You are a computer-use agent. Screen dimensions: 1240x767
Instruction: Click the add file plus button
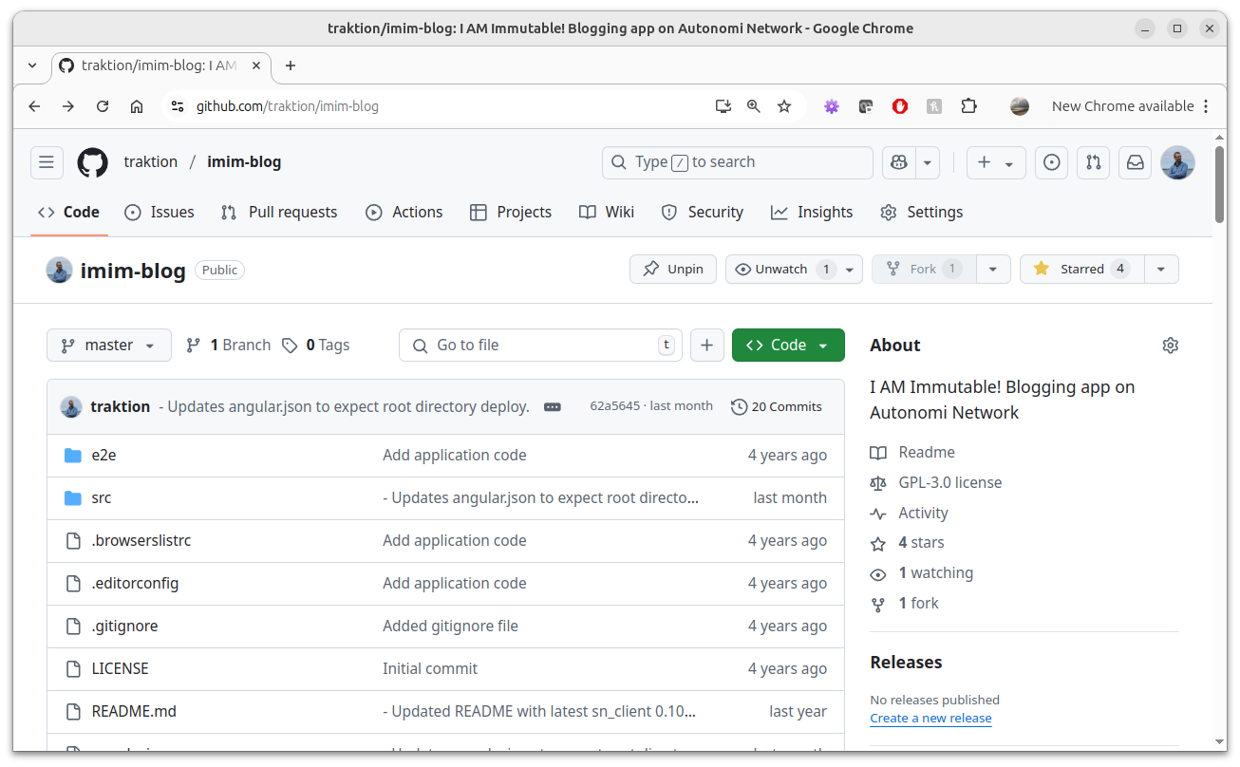[x=706, y=346]
